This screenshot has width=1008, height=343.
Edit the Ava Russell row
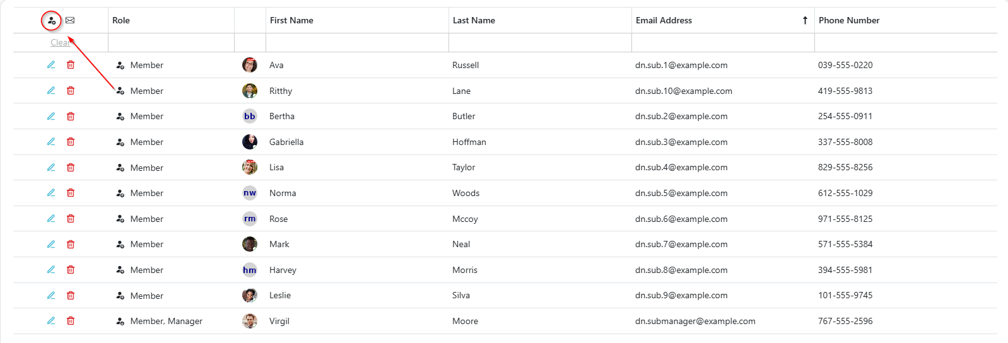(51, 65)
